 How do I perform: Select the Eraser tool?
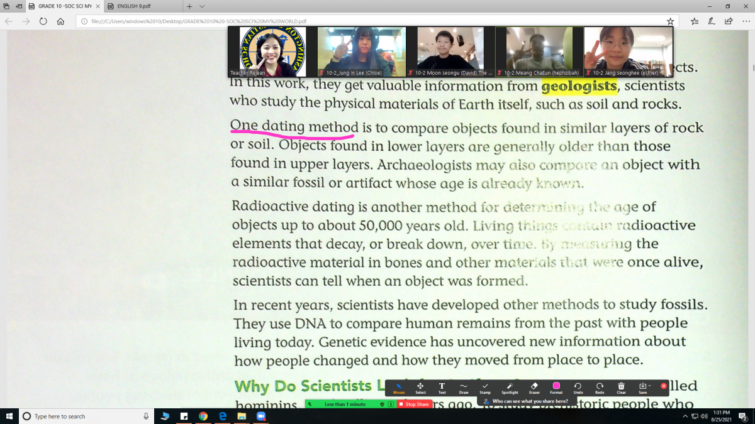(x=534, y=388)
